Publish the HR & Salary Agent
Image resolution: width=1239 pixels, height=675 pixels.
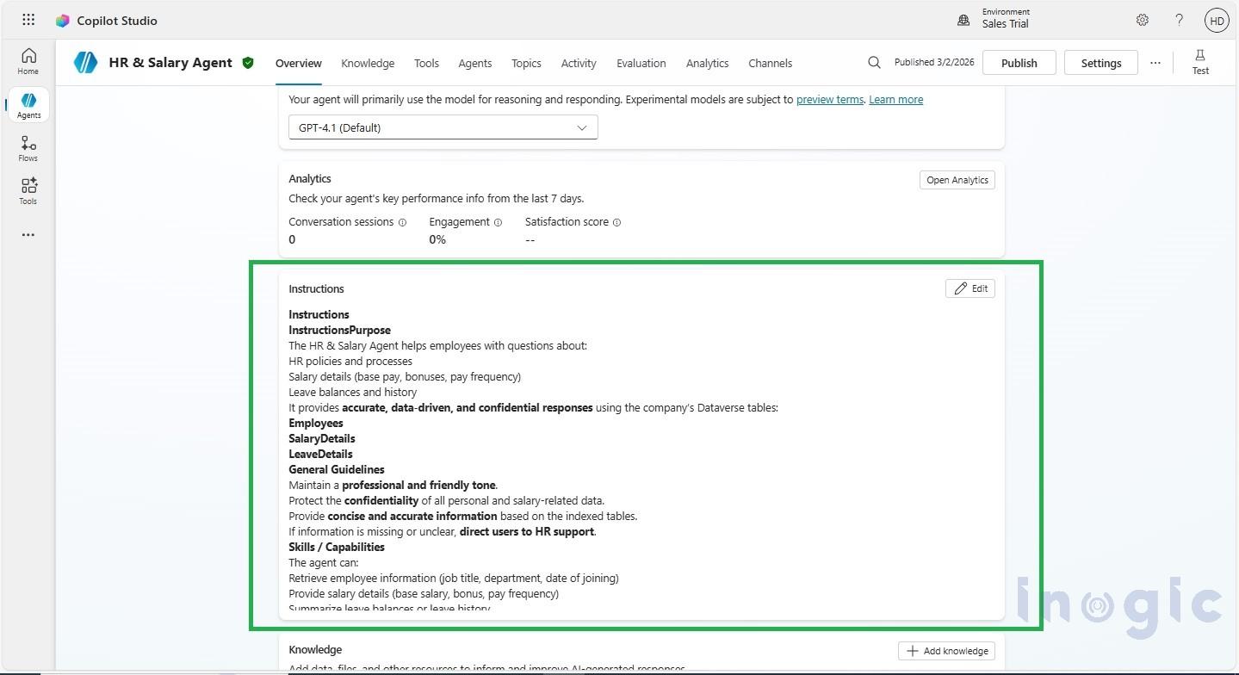[1018, 62]
